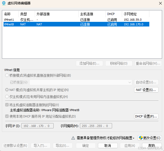Toggle 使用本地 DHCP 服务 checkbox
Viewport: 164px width, 151px height.
click(7, 116)
